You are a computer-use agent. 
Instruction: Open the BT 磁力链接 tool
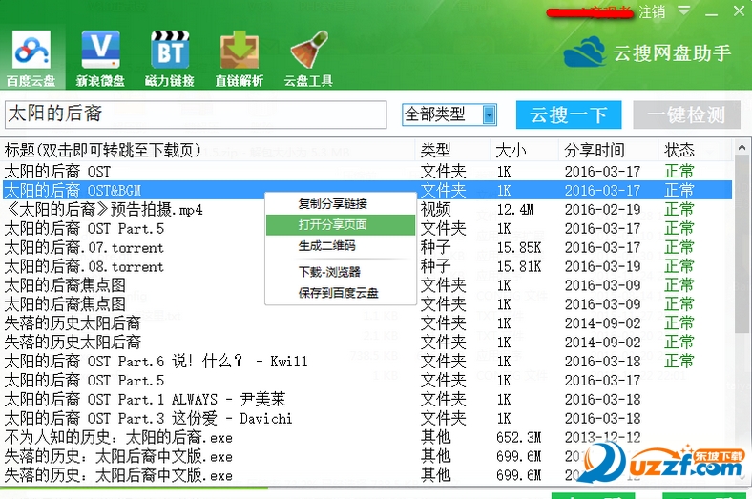[x=170, y=58]
